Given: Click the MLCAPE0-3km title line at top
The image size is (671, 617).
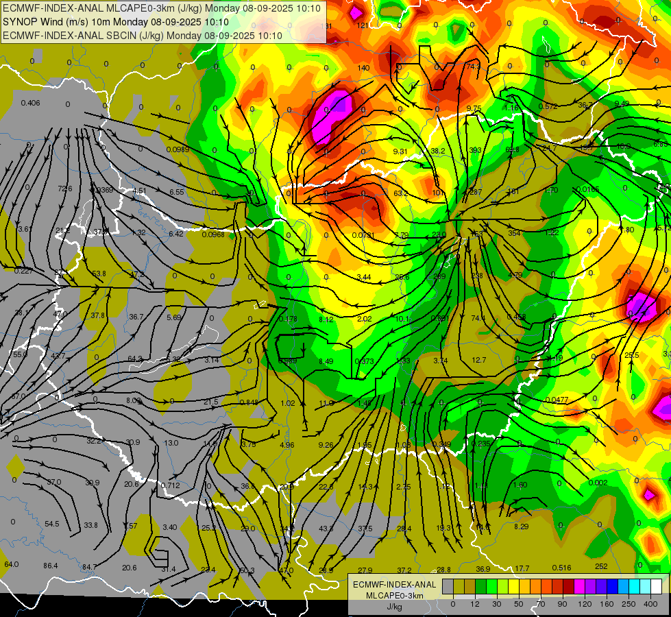Looking at the screenshot, I should click(x=161, y=8).
